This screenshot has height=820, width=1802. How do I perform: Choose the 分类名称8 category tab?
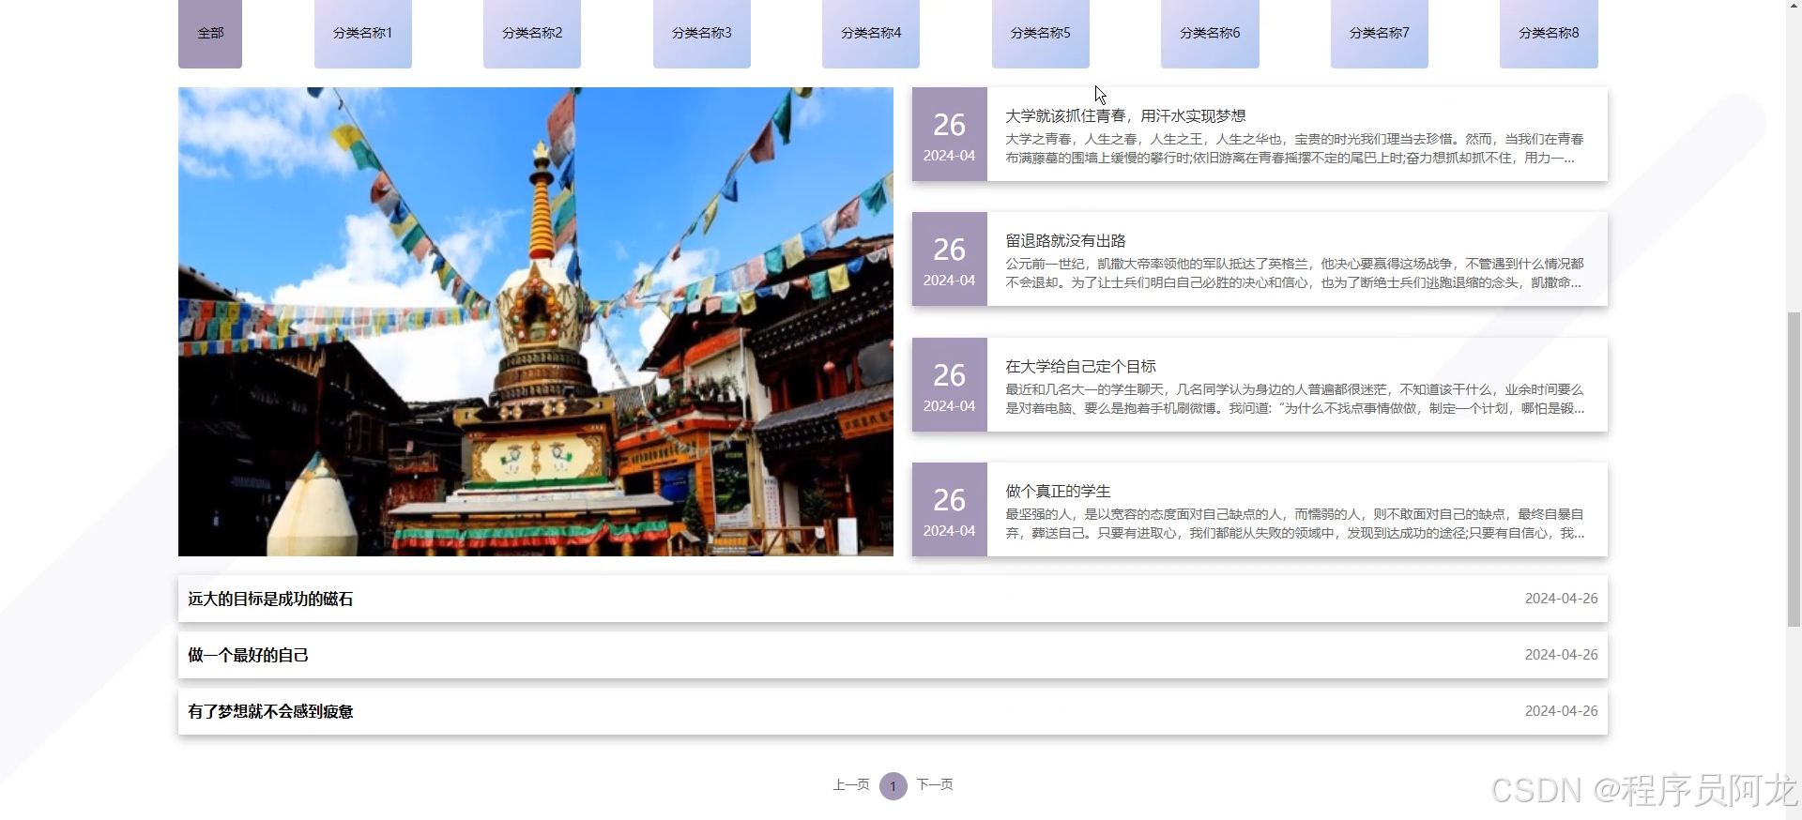pos(1549,33)
